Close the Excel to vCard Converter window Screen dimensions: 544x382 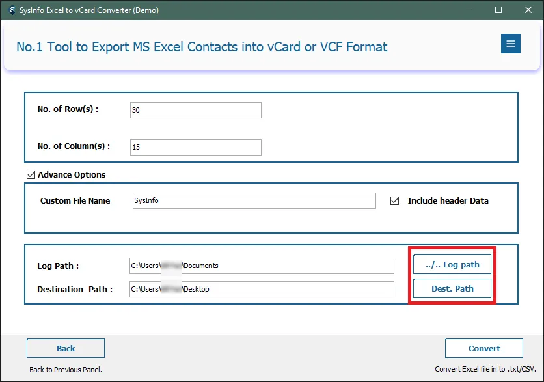(528, 10)
